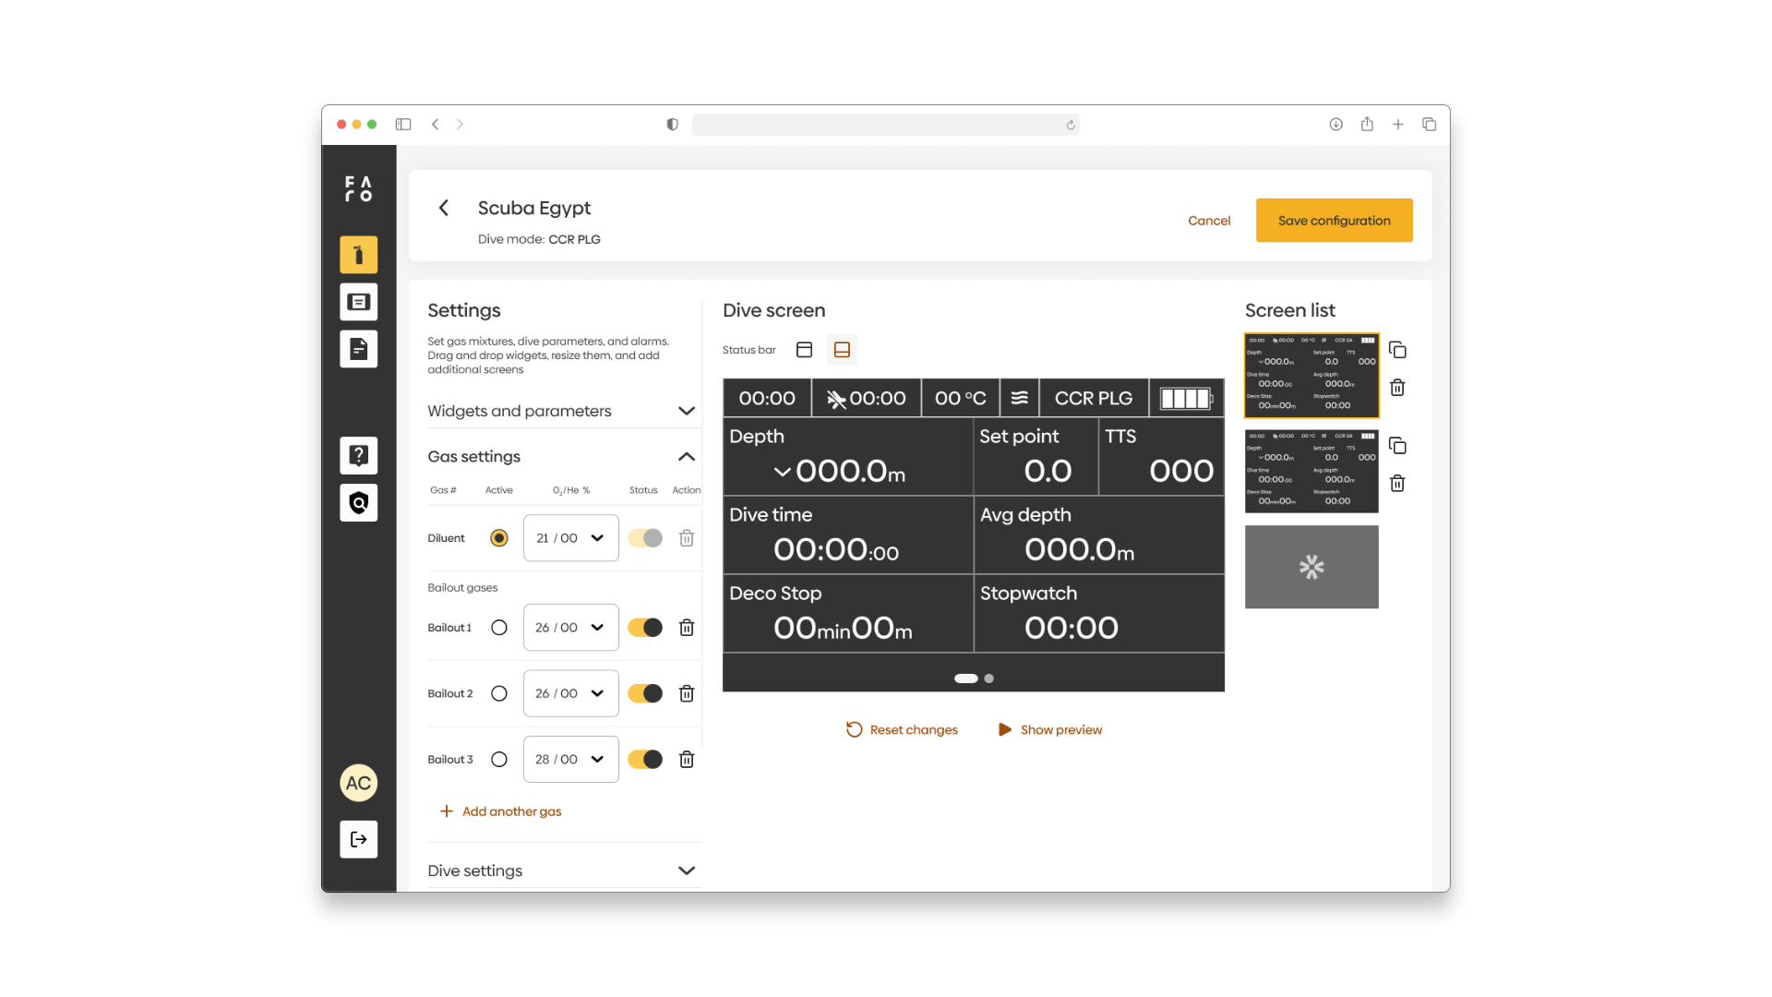This screenshot has width=1772, height=997.
Task: Click the help question mark sidebar icon
Action: point(358,455)
